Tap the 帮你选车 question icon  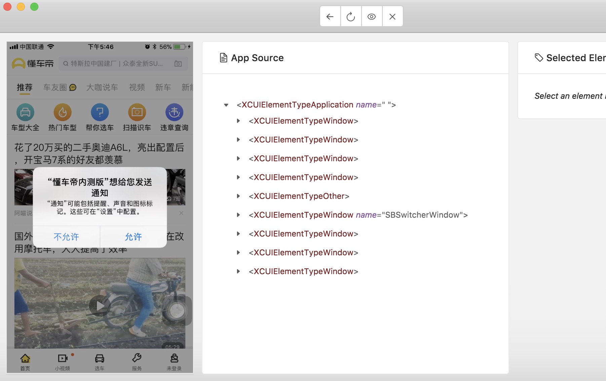(100, 113)
